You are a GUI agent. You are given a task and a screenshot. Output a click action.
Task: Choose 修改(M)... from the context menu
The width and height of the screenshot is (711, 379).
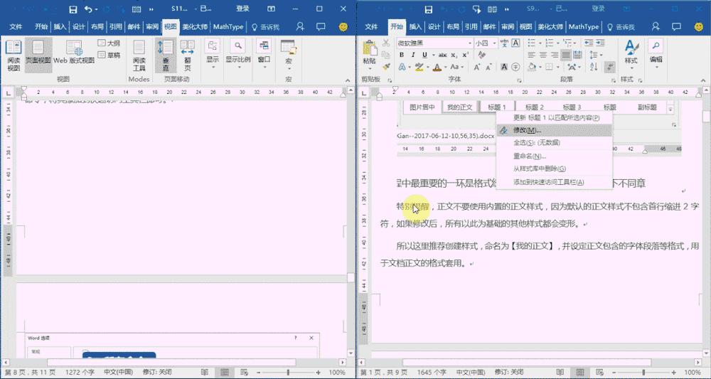[x=554, y=130]
